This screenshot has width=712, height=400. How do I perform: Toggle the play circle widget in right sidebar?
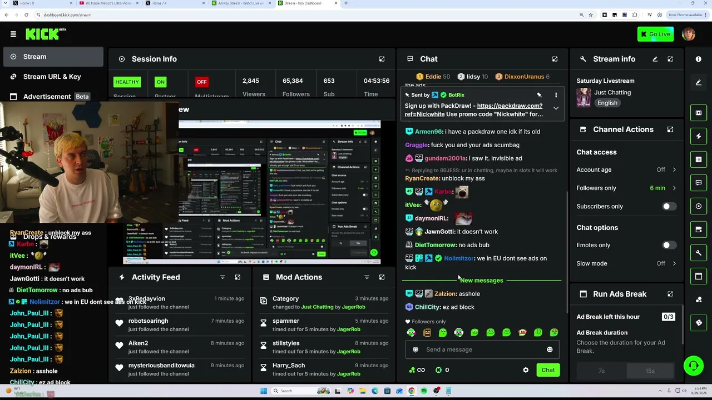(699, 206)
